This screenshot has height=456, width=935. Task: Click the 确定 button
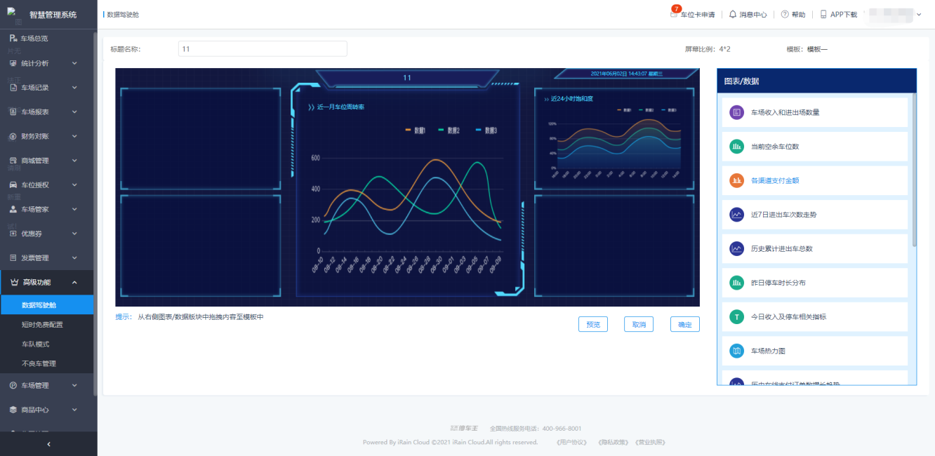point(685,324)
